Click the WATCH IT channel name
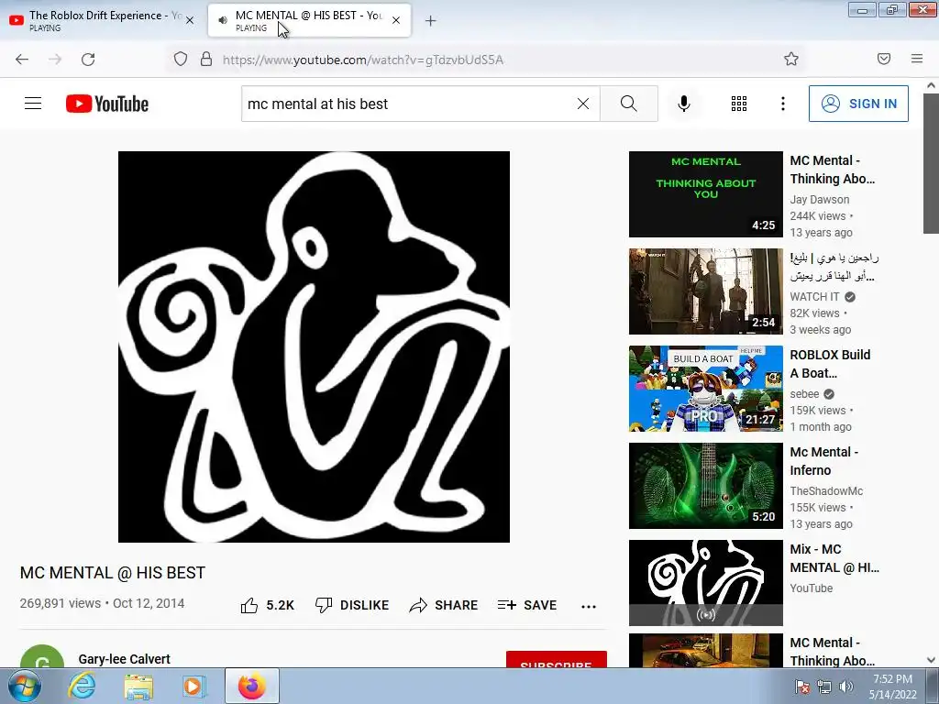 [x=814, y=296]
